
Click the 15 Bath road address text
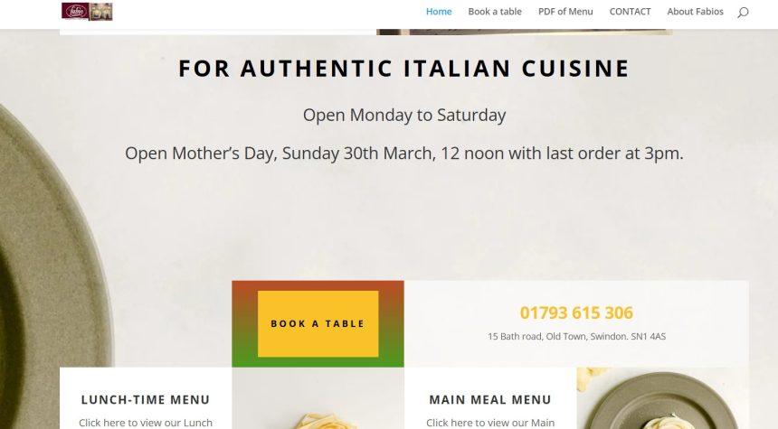(x=576, y=337)
